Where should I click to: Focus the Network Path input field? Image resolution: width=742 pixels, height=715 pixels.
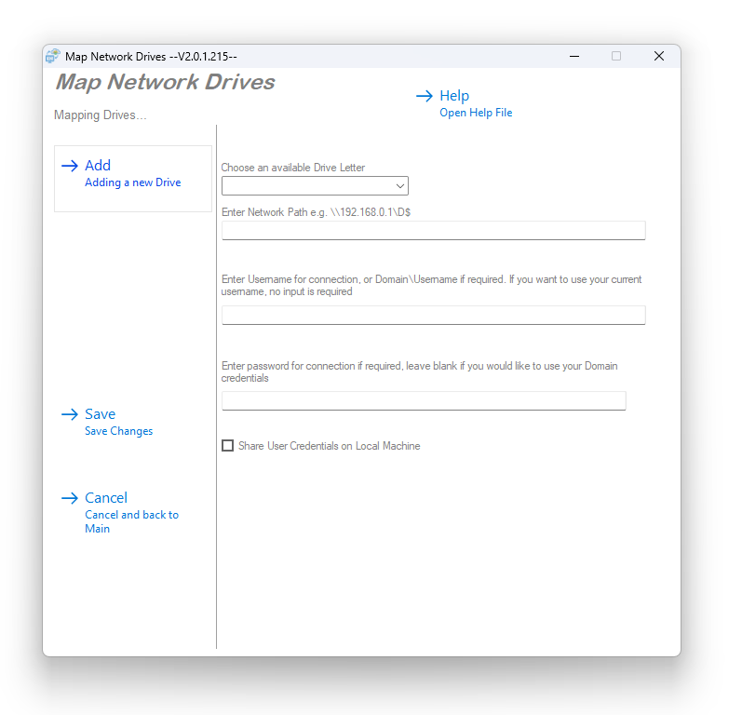(x=433, y=230)
